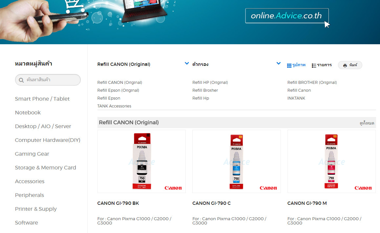Select Refill Brother subcategory link
Image resolution: width=380 pixels, height=233 pixels.
205,90
